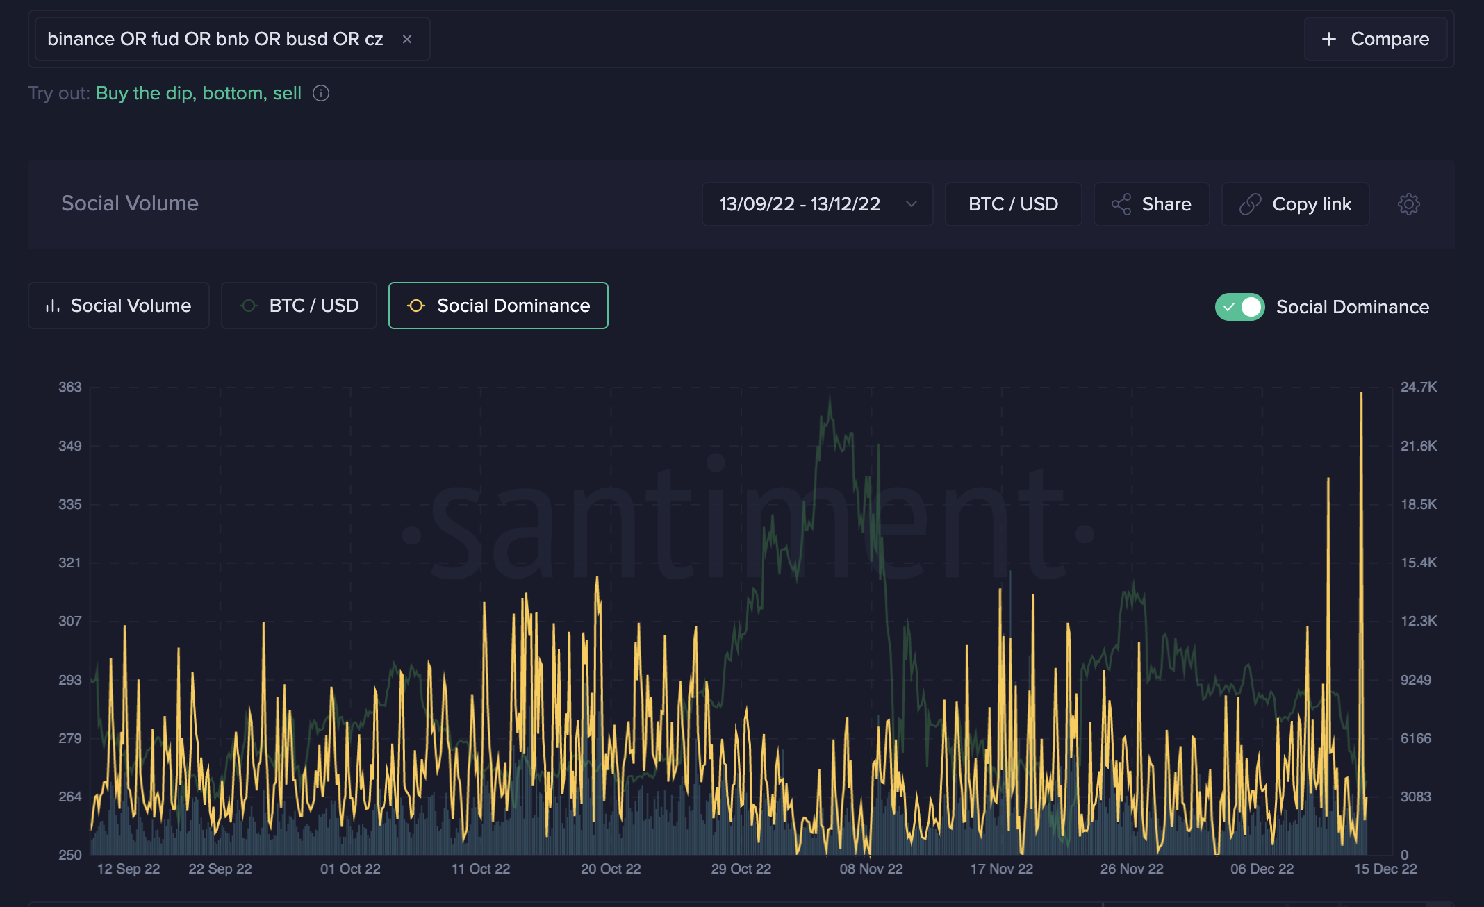Viewport: 1484px width, 907px height.
Task: Click the chain link icon for Copy link
Action: point(1250,204)
